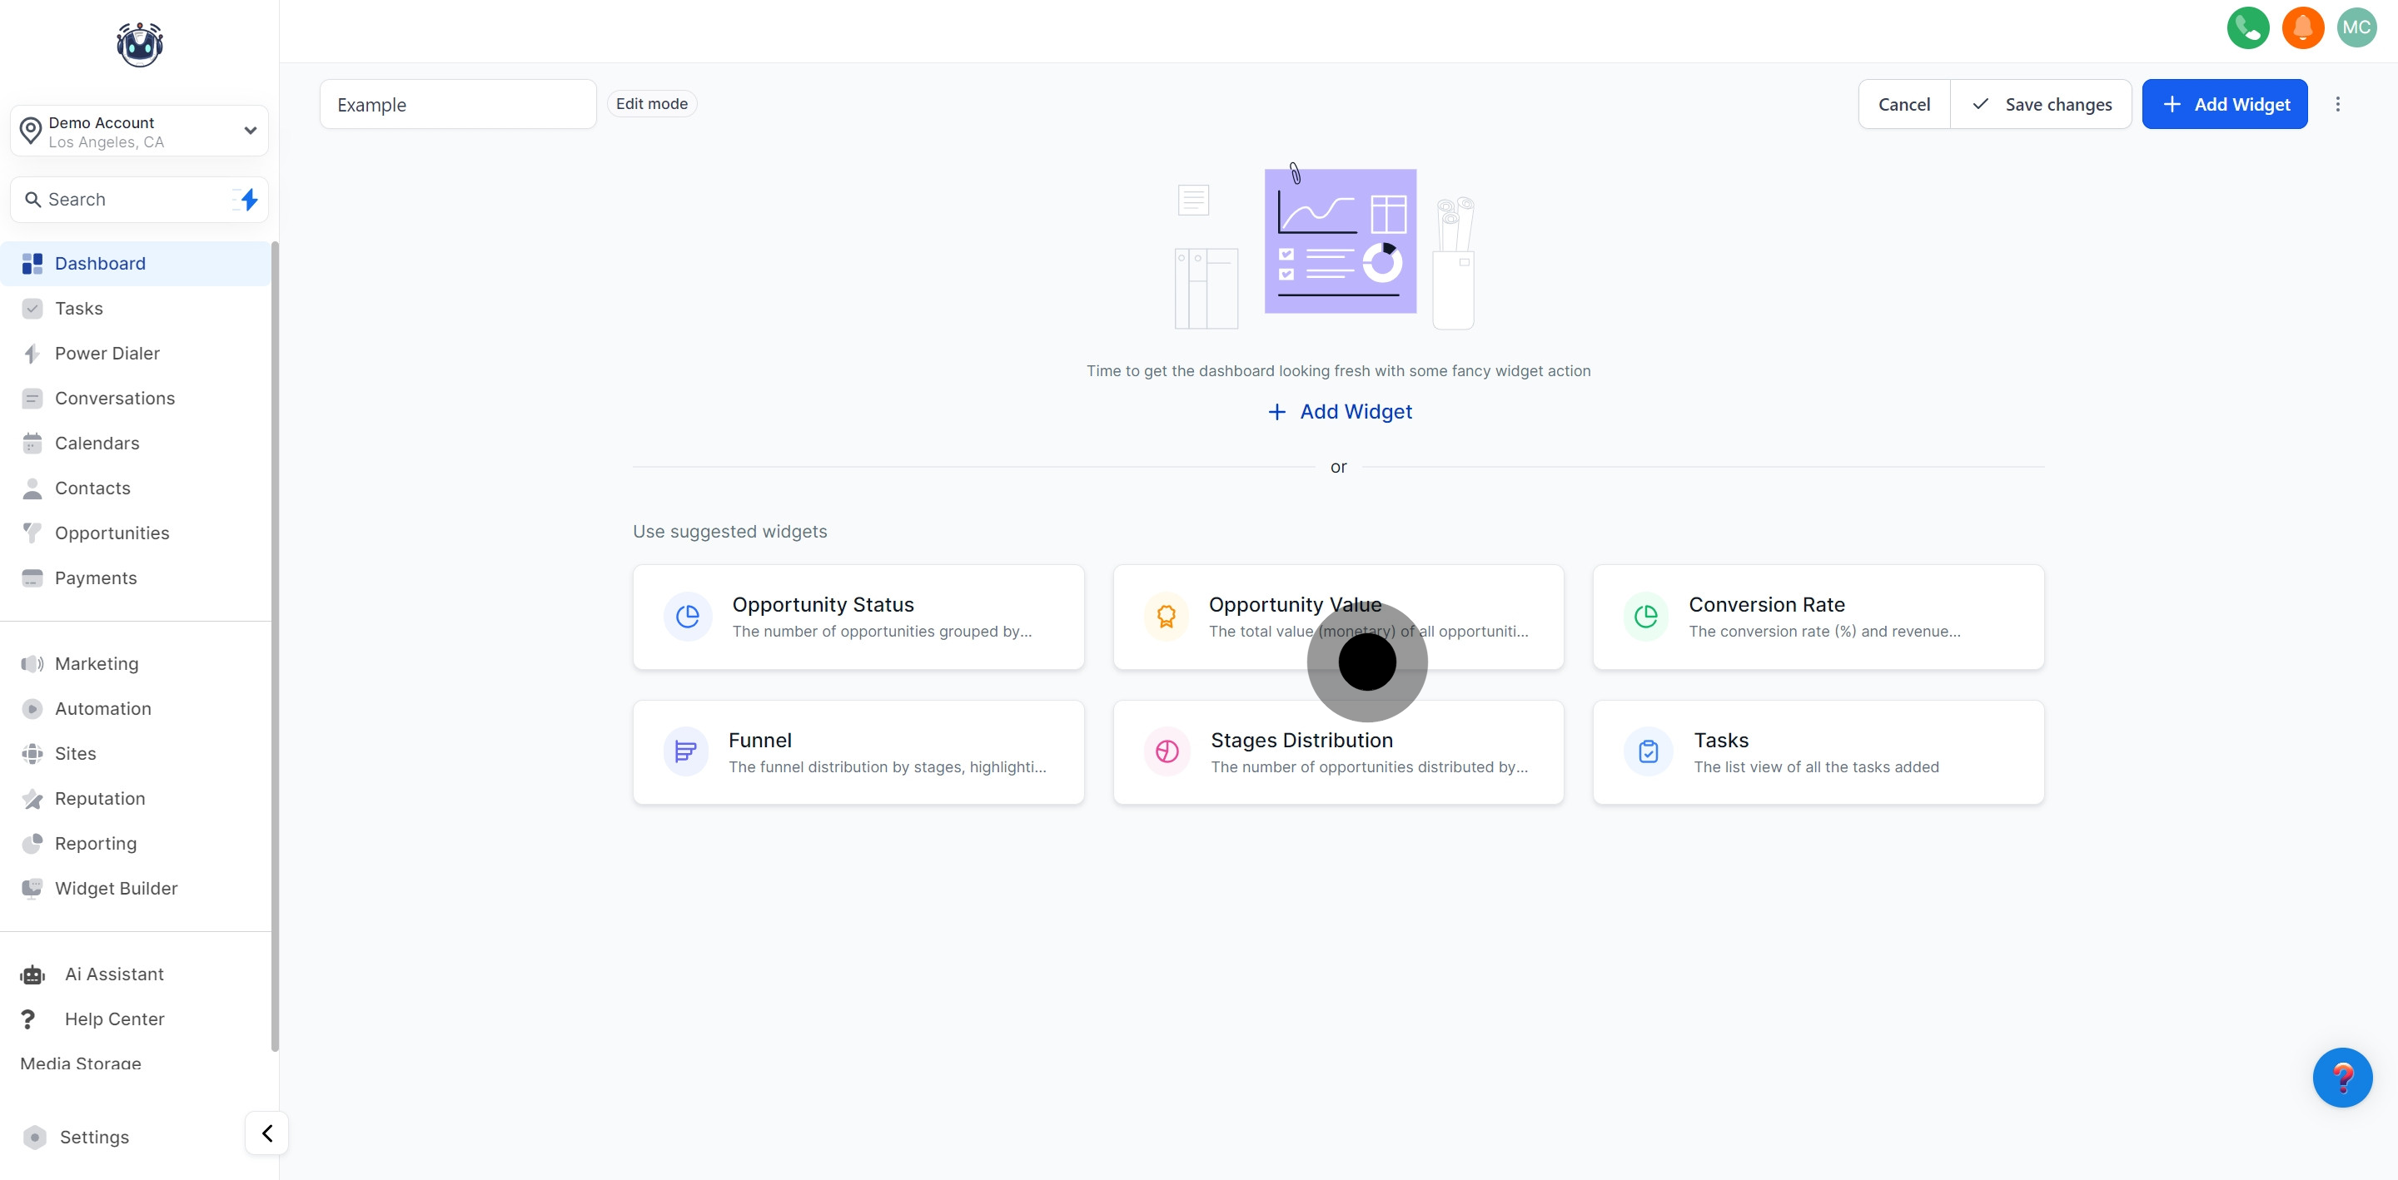Select the Conversion Rate suggested widget card
Screen dimensions: 2398x1180
pyautogui.click(x=1817, y=617)
